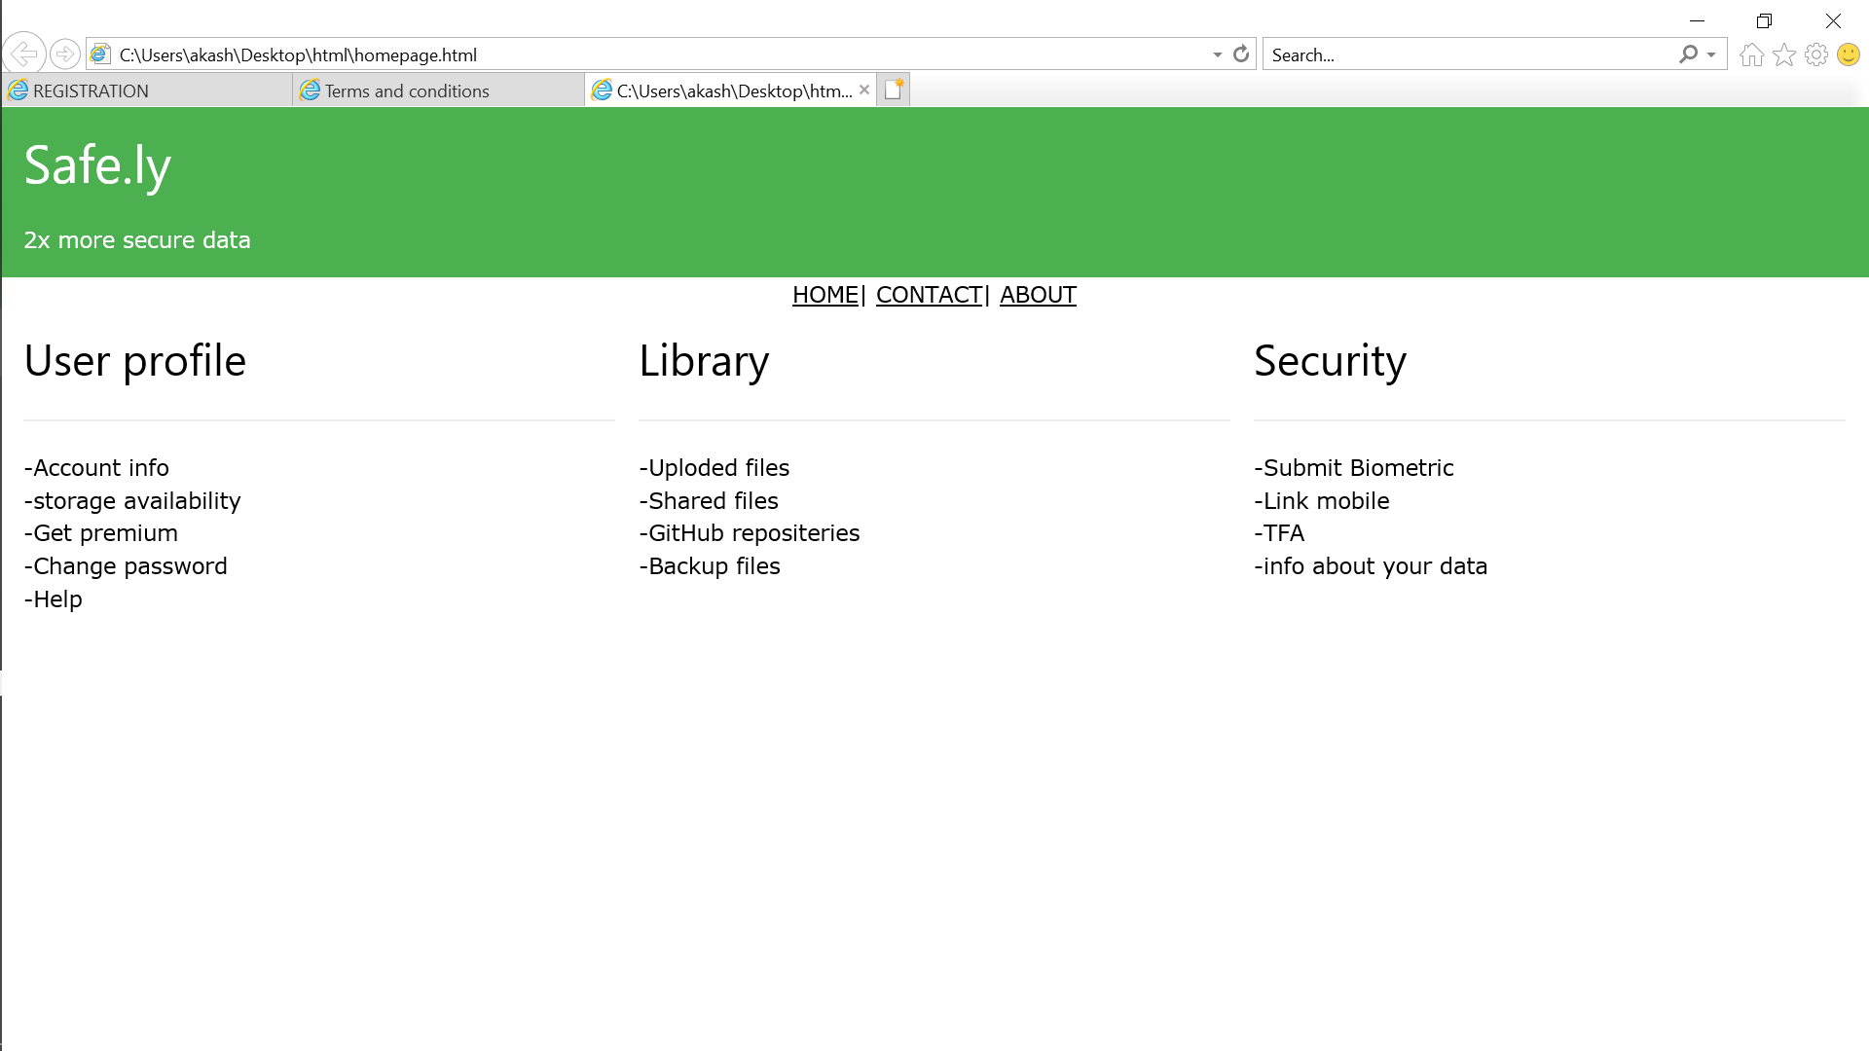Image resolution: width=1869 pixels, height=1051 pixels.
Task: Refresh the page with reload icon
Action: [1241, 54]
